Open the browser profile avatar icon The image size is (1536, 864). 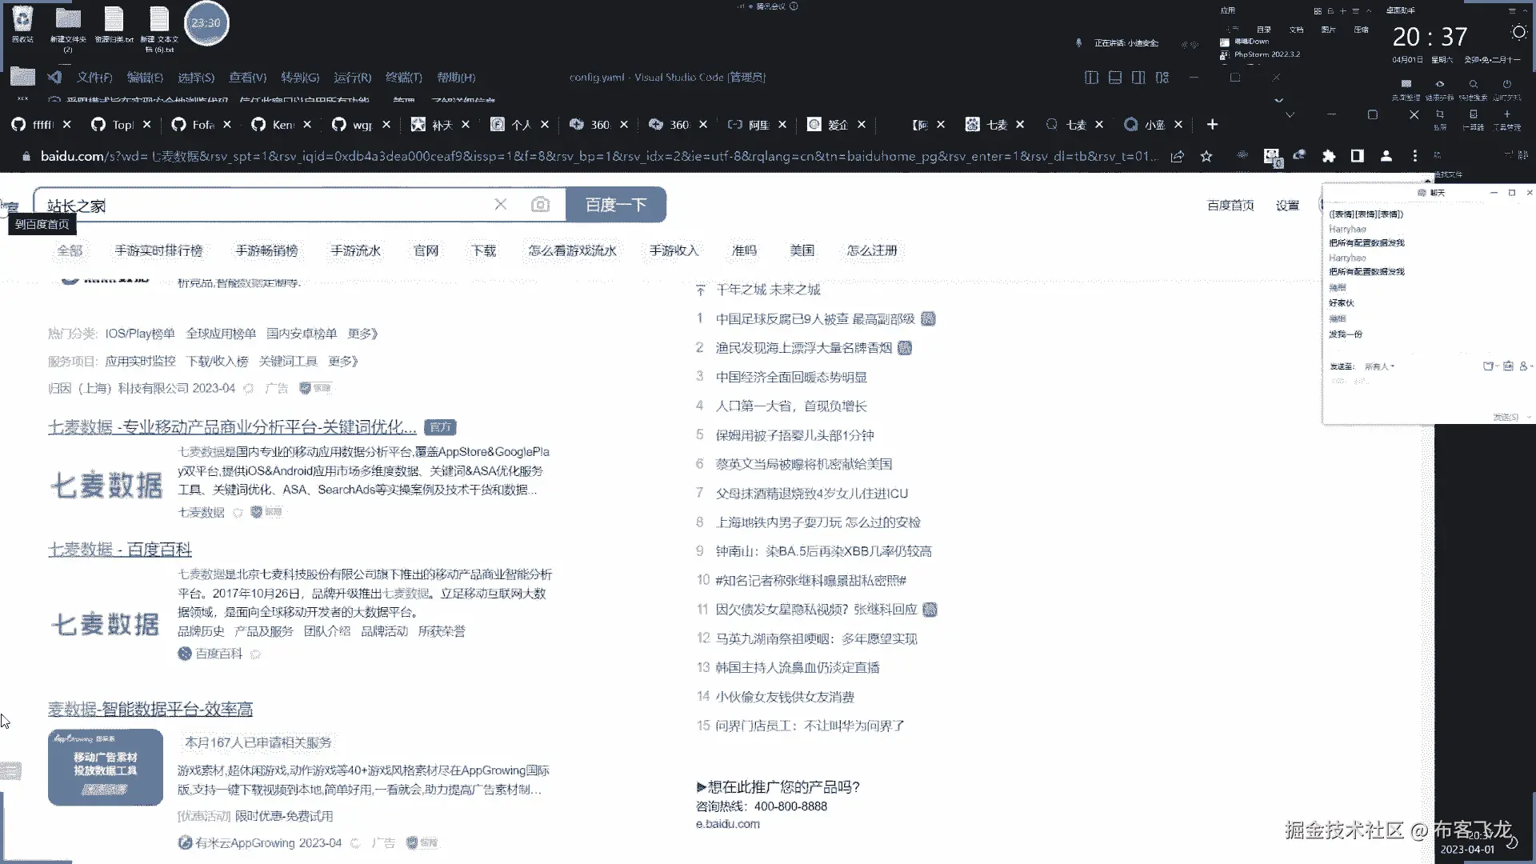[x=1386, y=156]
